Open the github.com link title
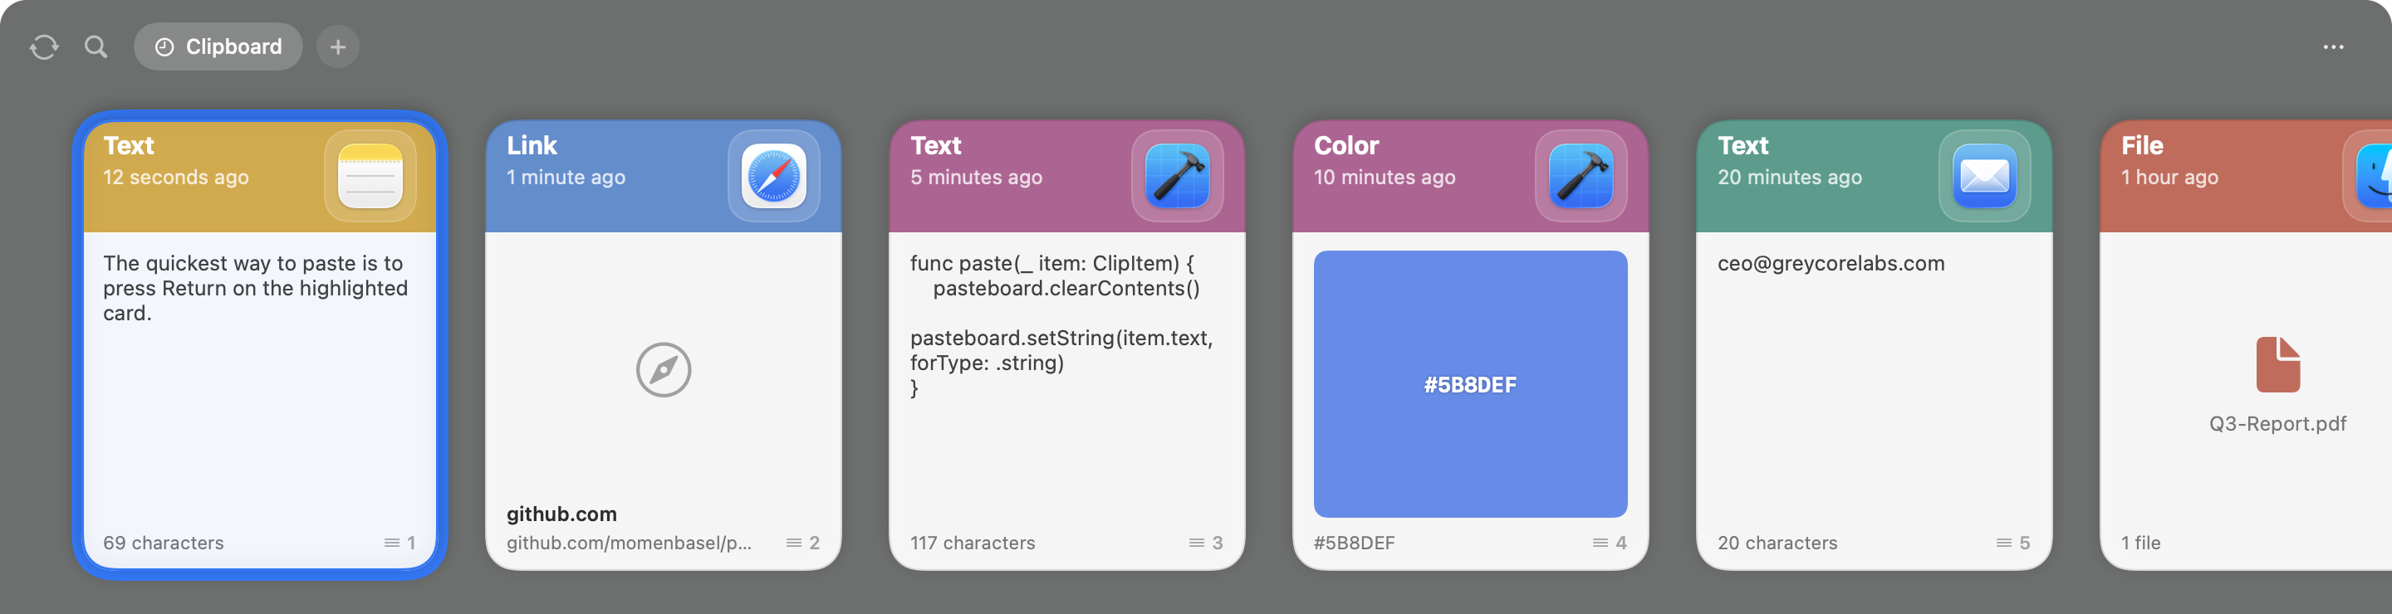The width and height of the screenshot is (2392, 614). [561, 514]
